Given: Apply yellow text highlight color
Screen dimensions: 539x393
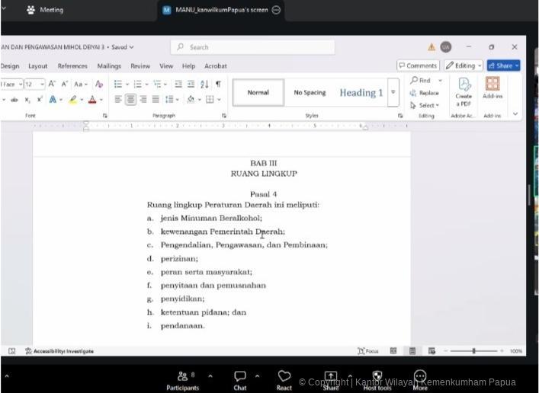Looking at the screenshot, I should click(73, 100).
